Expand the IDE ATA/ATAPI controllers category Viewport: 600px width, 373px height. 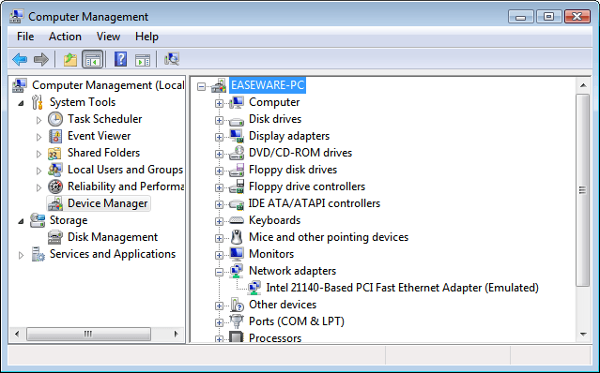[219, 204]
